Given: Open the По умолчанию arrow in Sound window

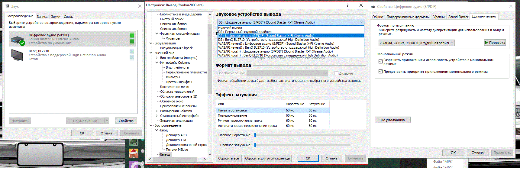Looking at the screenshot, I should 107,121.
